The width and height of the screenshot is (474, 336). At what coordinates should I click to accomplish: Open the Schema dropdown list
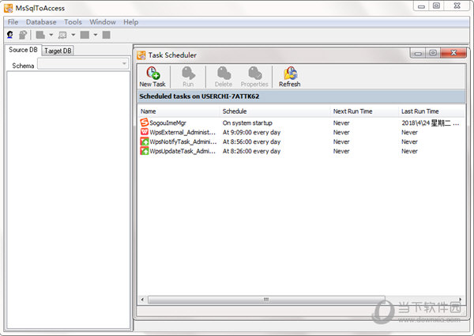point(124,65)
